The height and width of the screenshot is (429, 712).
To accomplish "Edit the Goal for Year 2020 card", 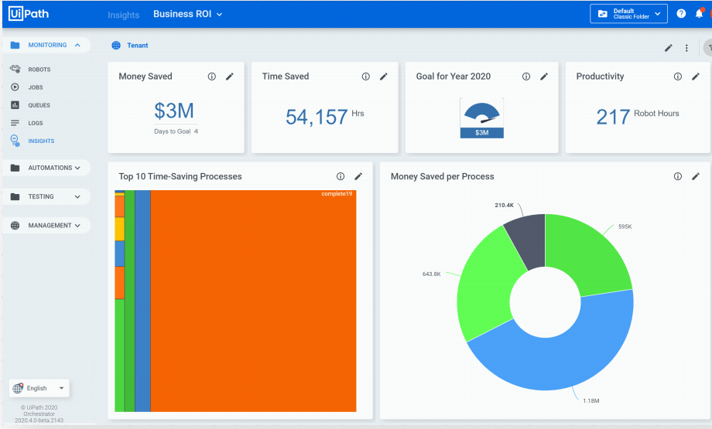I will [x=544, y=77].
